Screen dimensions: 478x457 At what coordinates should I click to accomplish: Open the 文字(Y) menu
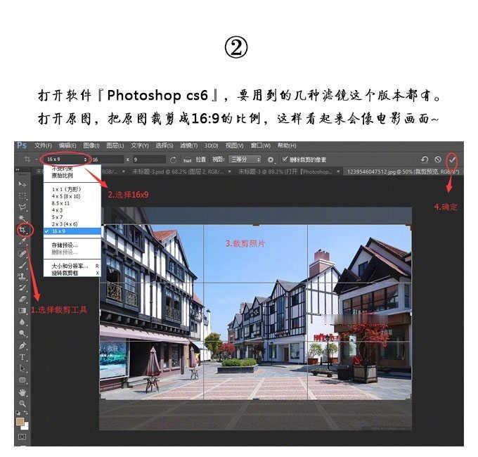(140, 146)
